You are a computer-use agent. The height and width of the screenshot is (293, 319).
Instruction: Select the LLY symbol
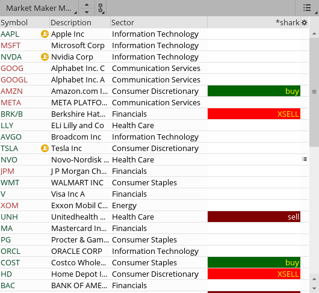7,126
